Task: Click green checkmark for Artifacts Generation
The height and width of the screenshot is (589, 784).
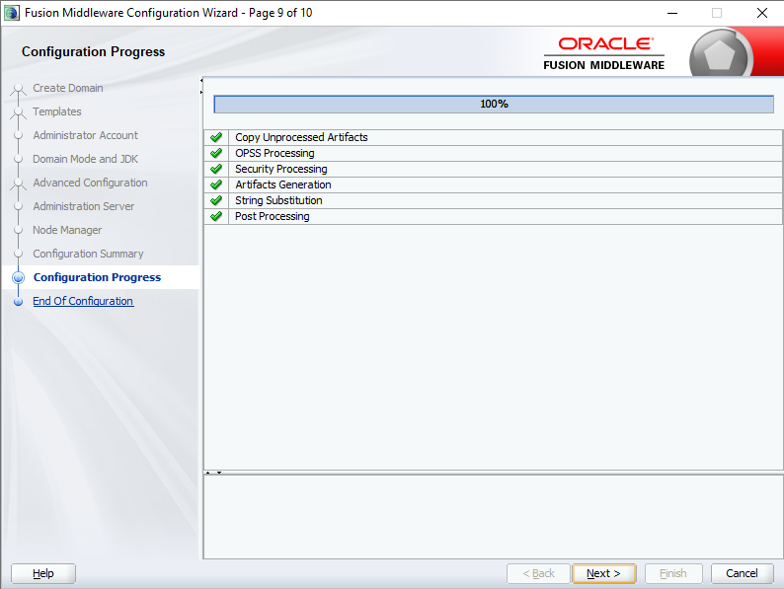Action: tap(216, 184)
